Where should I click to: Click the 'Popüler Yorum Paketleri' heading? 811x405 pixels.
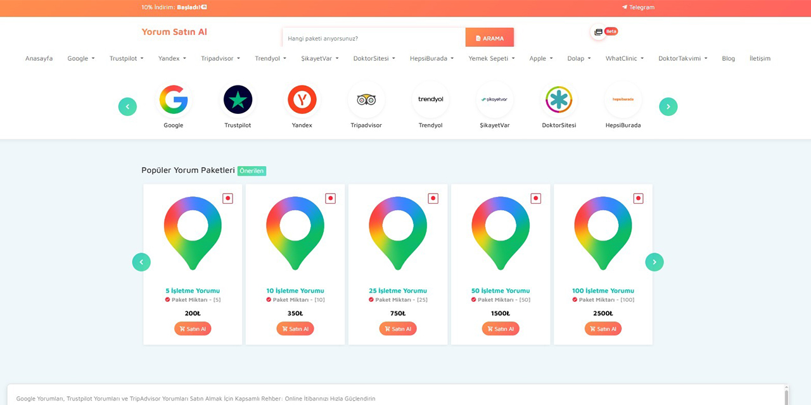click(x=188, y=170)
